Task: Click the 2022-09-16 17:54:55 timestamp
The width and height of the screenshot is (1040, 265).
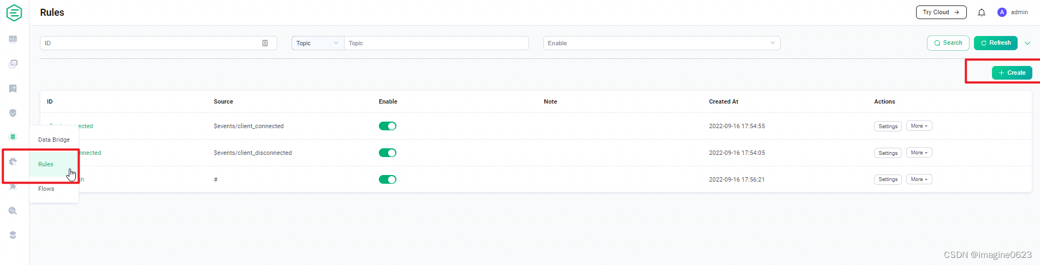Action: click(737, 126)
